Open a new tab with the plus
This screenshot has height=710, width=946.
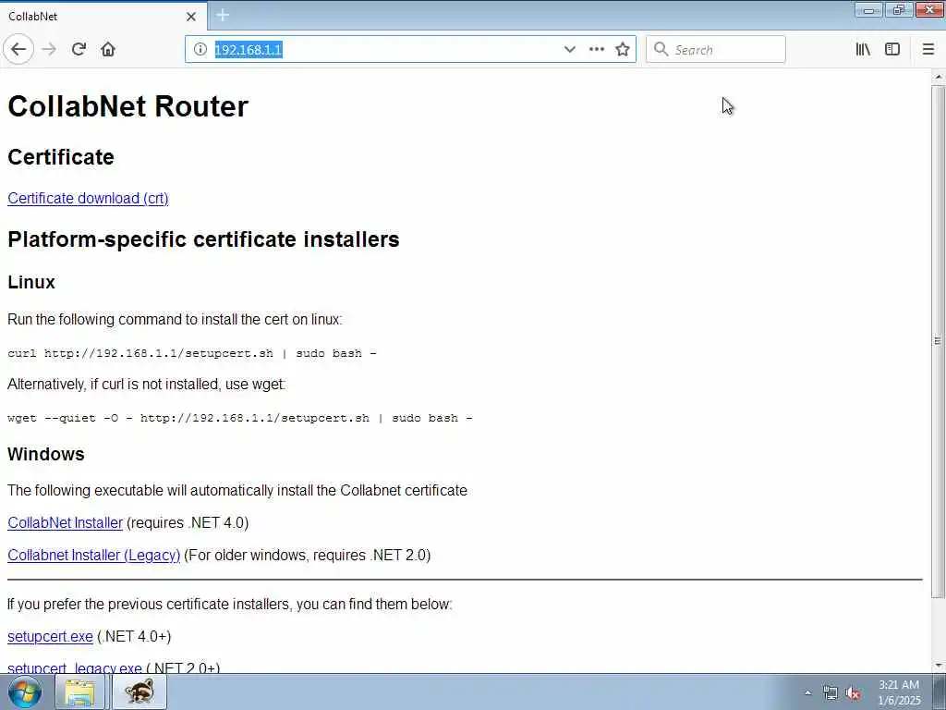click(223, 15)
